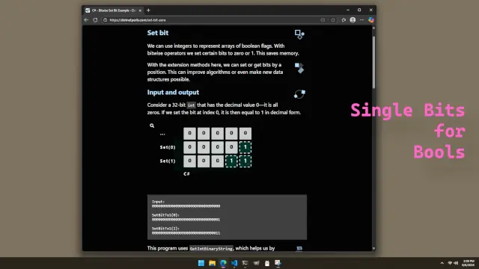Open the reader view icon in address bar
The height and width of the screenshot is (269, 479).
323,20
